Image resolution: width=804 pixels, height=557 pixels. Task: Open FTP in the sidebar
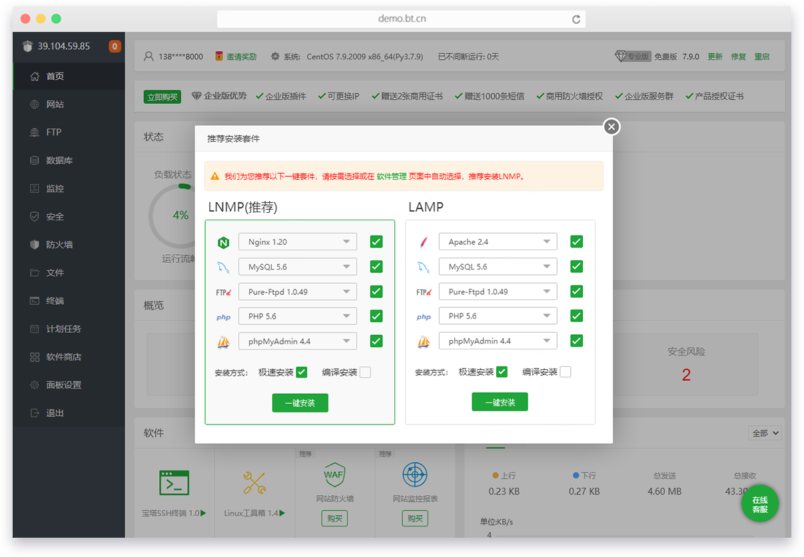(x=69, y=132)
